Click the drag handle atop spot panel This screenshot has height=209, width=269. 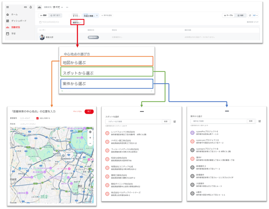pos(142,111)
